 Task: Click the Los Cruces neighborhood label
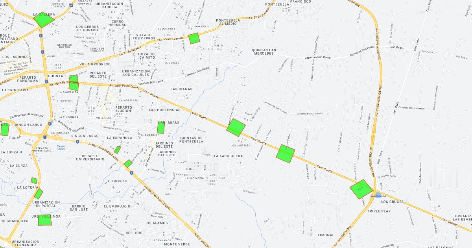392,202
